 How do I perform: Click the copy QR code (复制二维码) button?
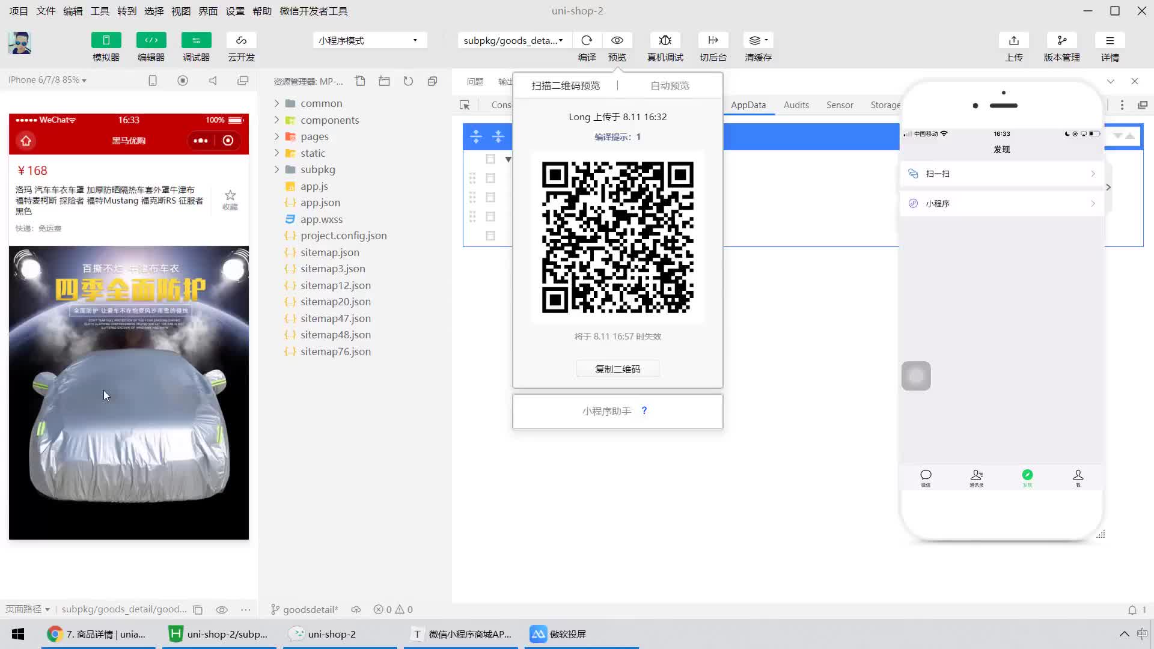point(617,369)
